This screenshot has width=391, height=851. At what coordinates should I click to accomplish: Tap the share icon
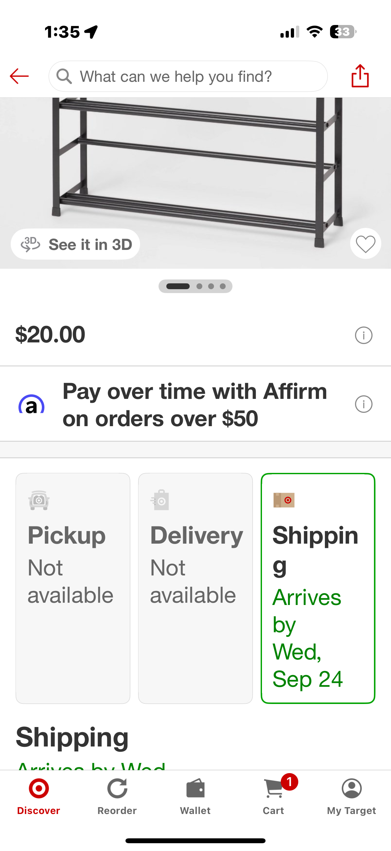(360, 76)
